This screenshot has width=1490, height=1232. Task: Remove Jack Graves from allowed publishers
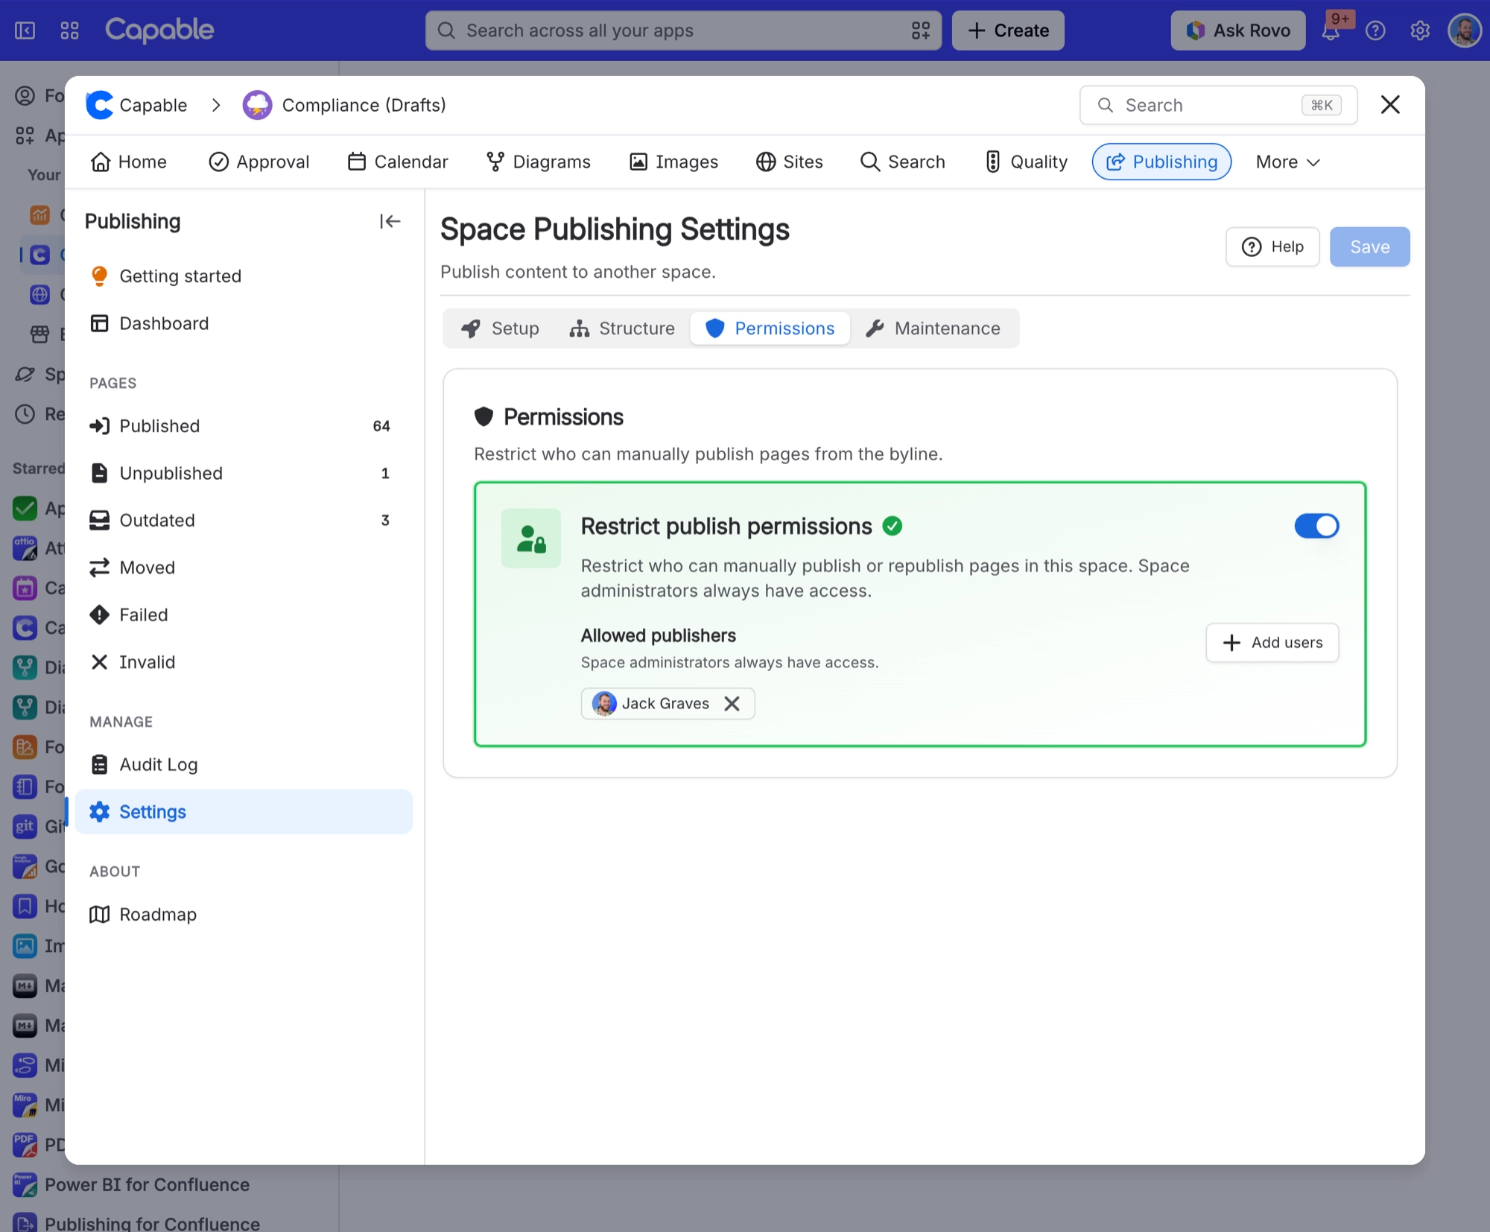tap(732, 703)
